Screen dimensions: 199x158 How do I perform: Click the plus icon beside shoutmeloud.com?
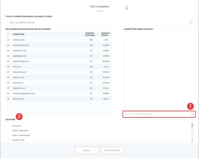click(8, 45)
